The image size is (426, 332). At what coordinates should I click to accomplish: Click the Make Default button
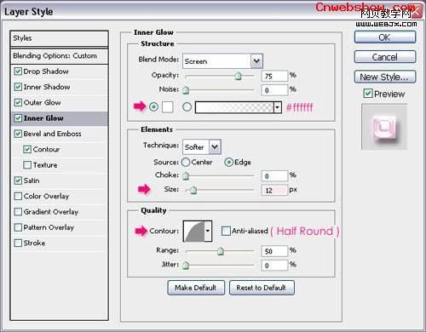pyautogui.click(x=196, y=288)
